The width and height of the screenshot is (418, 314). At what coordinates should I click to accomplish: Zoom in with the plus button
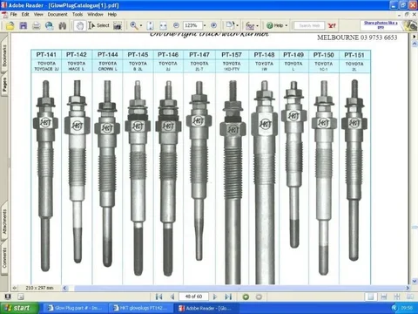214,25
